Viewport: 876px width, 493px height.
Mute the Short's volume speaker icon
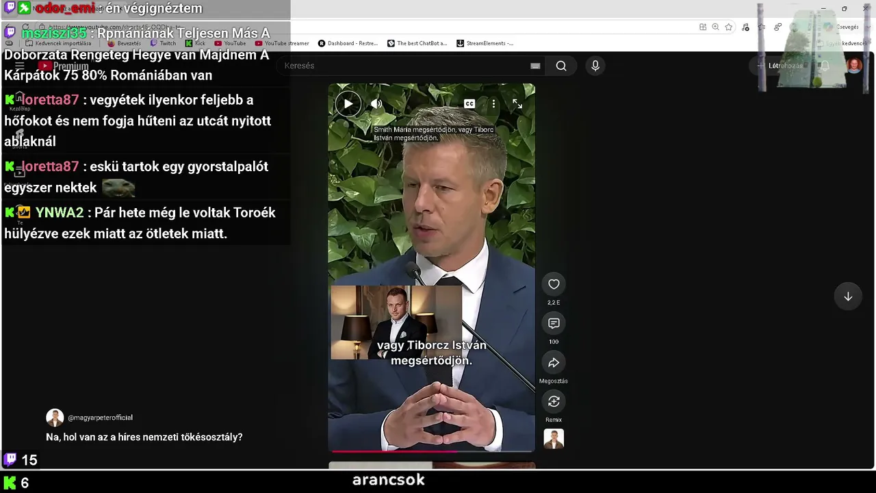(x=376, y=104)
